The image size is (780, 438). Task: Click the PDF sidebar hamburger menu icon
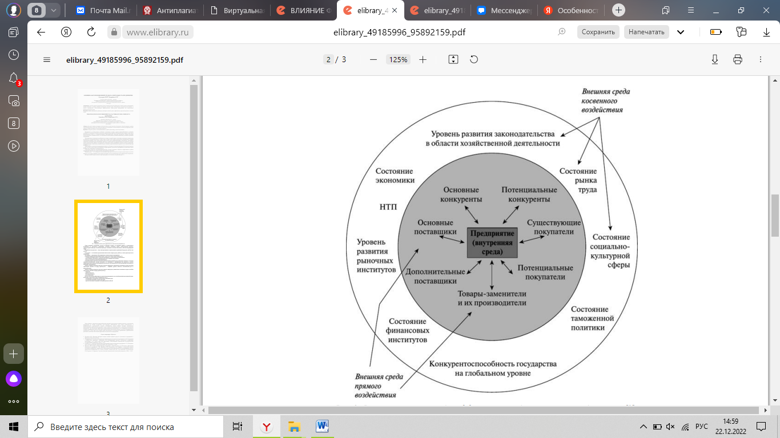click(x=47, y=59)
